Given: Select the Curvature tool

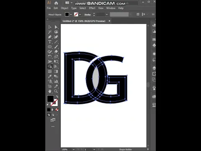Looking at the screenshot, I should tap(56, 37).
